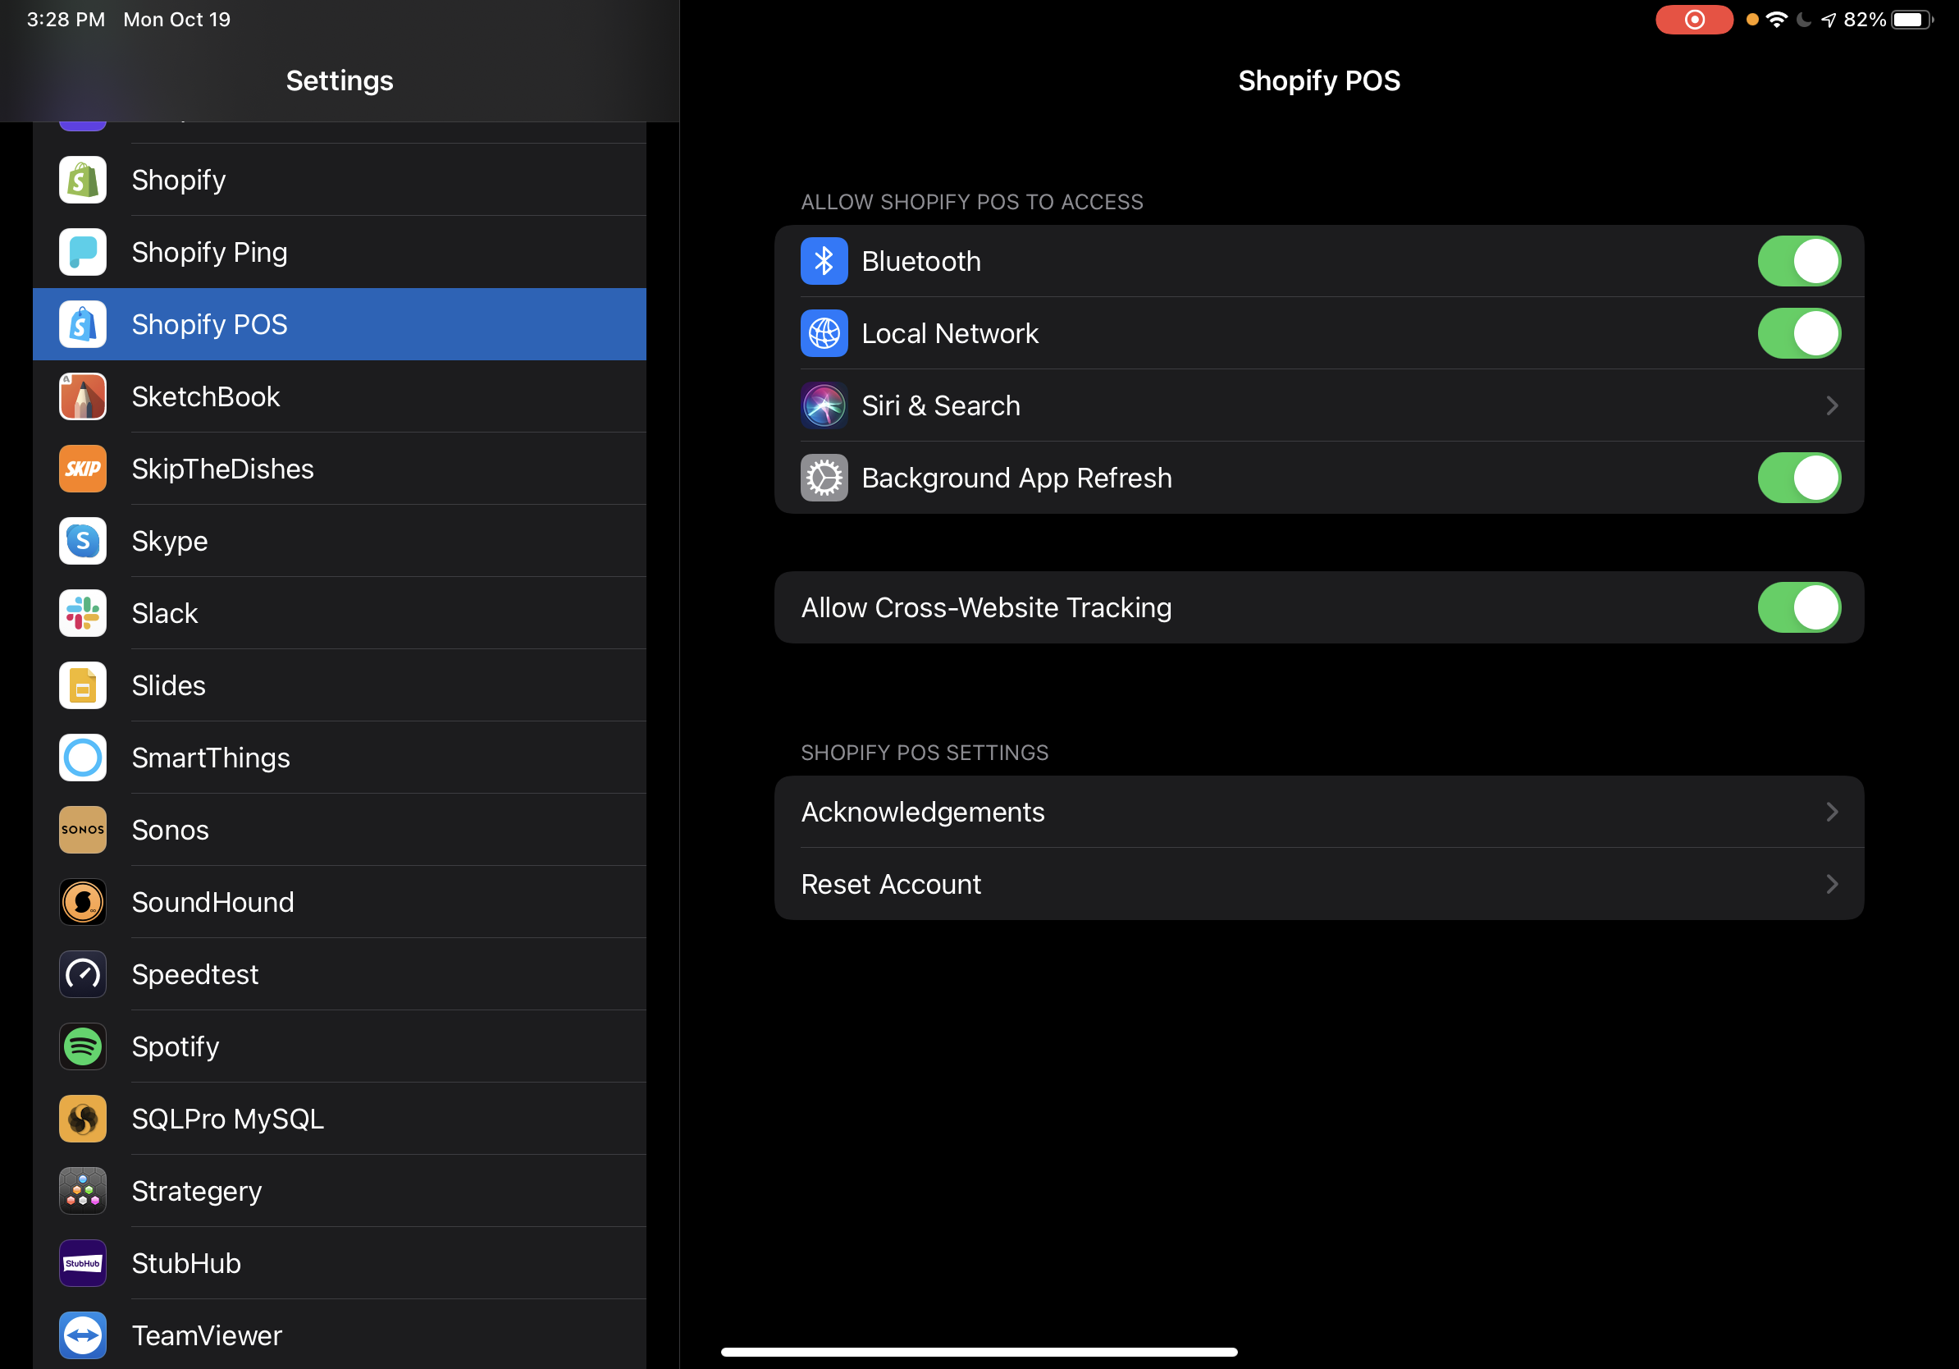The height and width of the screenshot is (1369, 1959).
Task: Click the Local Network globe icon
Action: [824, 333]
